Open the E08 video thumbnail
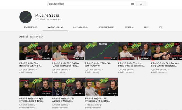Screen dimensions: 182x110 (35, 51)
